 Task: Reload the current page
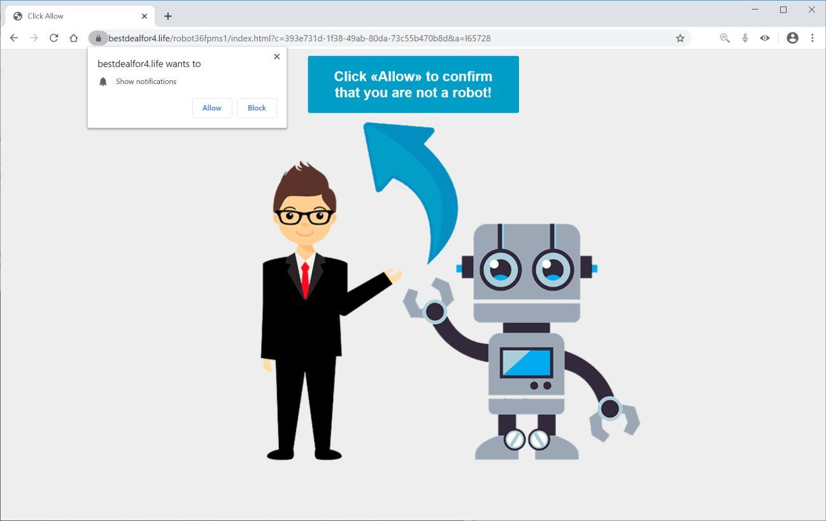coord(54,38)
